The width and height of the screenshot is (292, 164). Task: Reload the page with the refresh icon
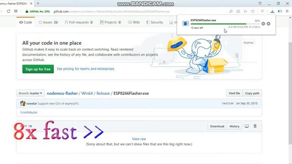(x=8, y=11)
